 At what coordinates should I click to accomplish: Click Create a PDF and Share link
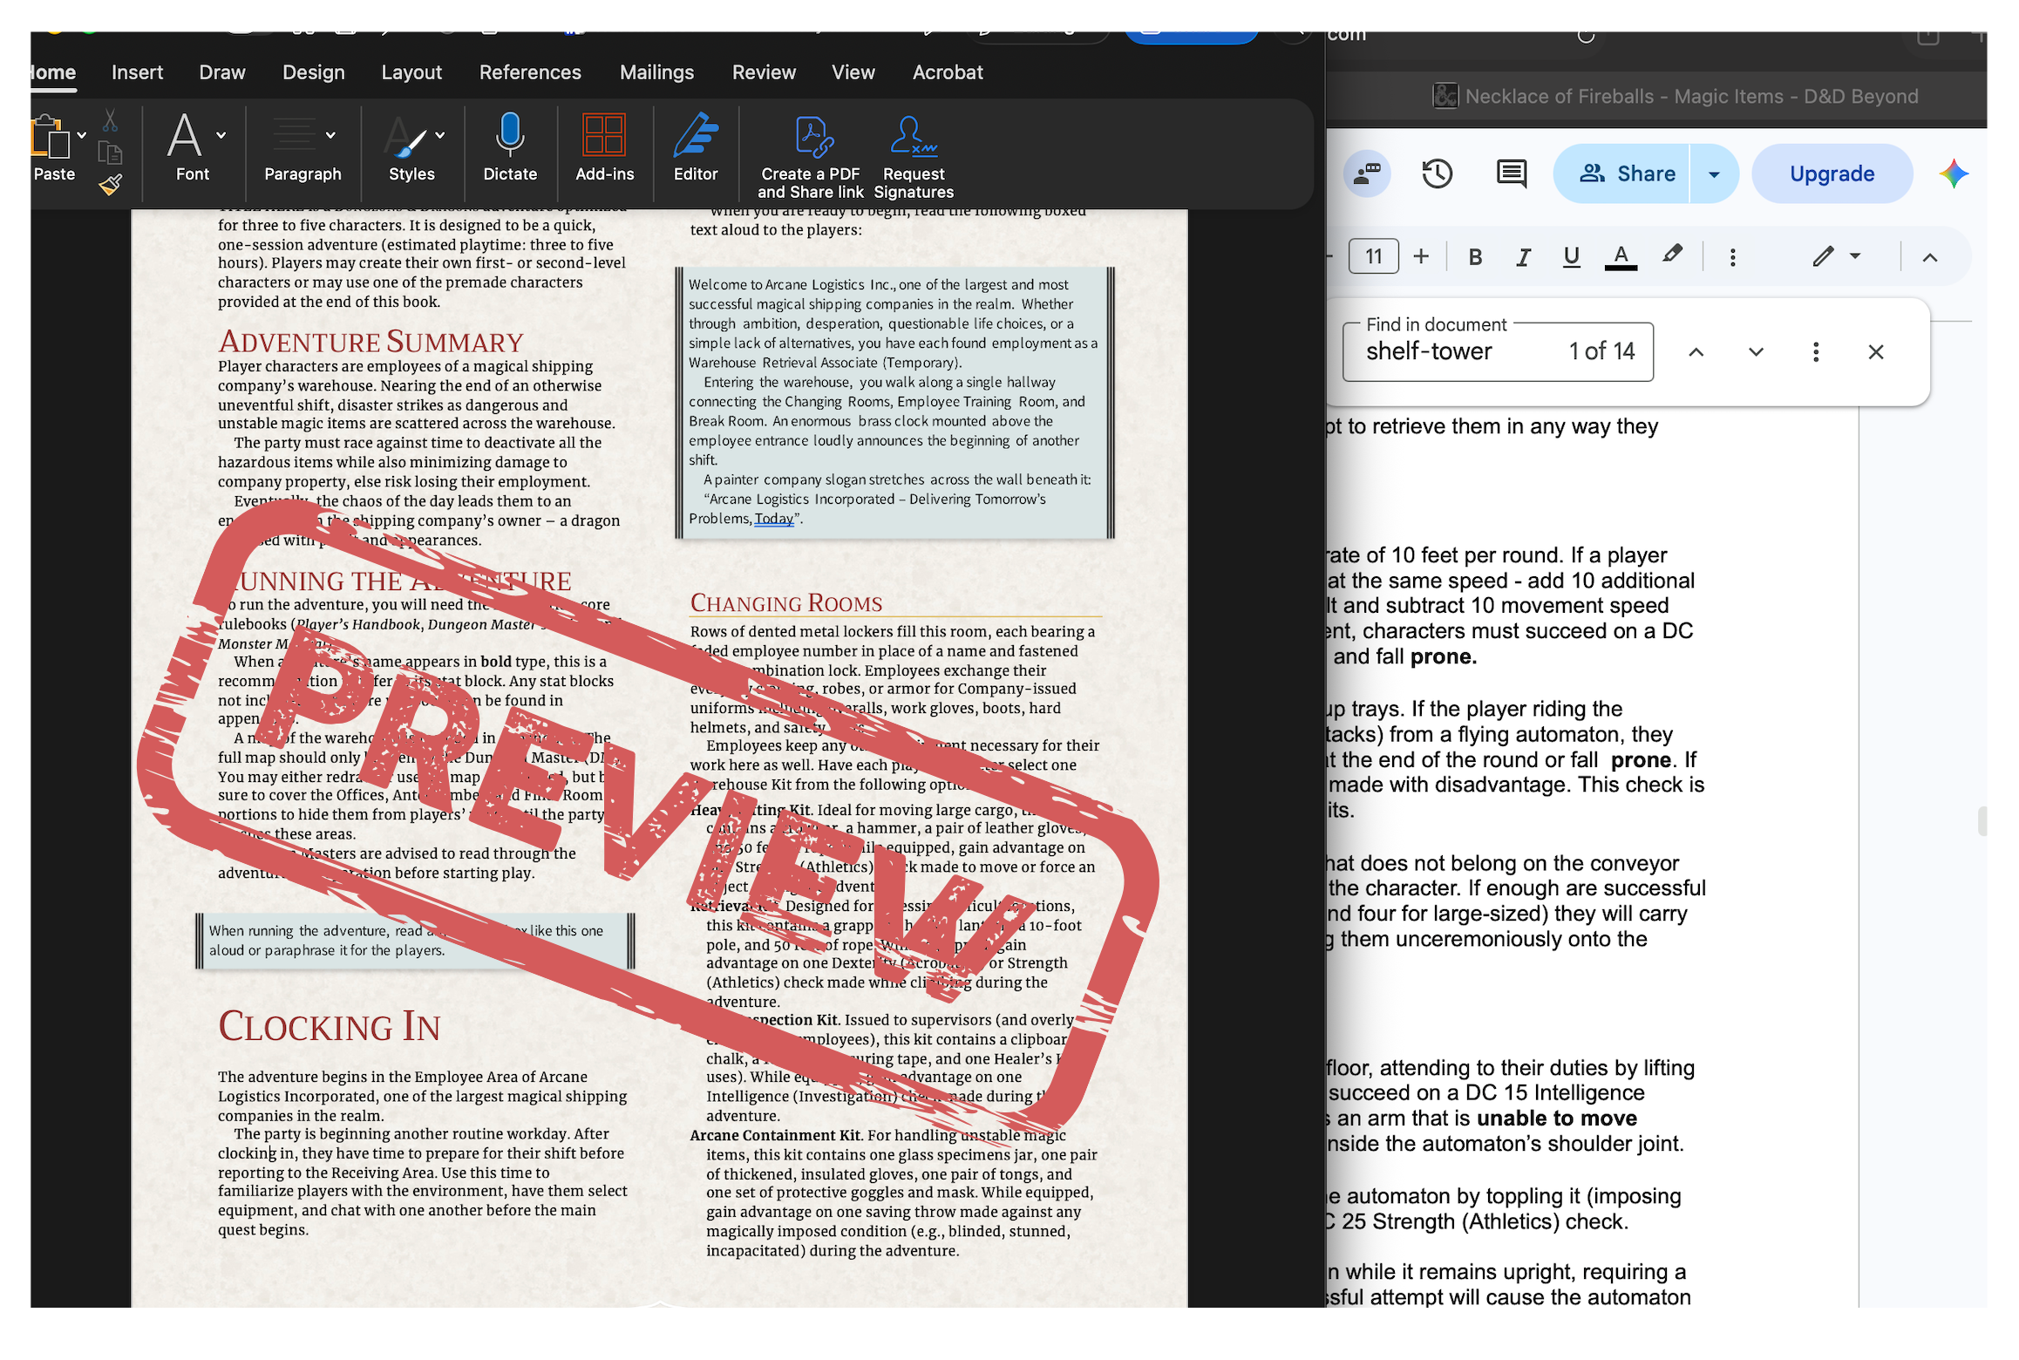tap(810, 157)
